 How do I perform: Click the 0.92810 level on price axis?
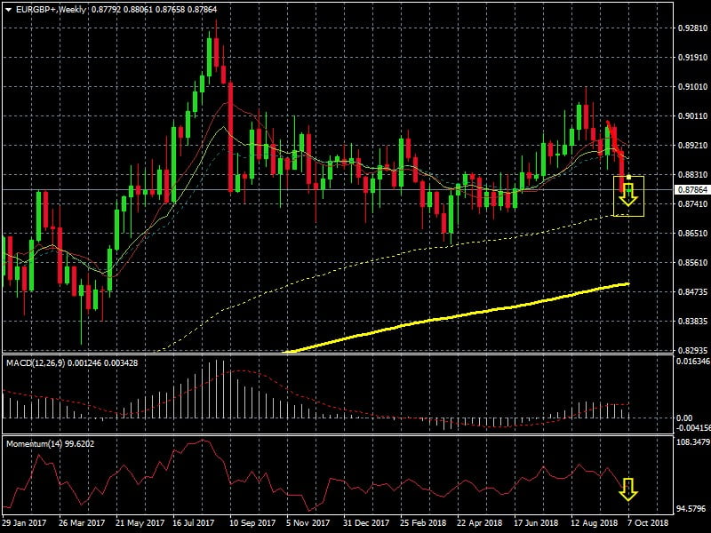click(x=691, y=28)
